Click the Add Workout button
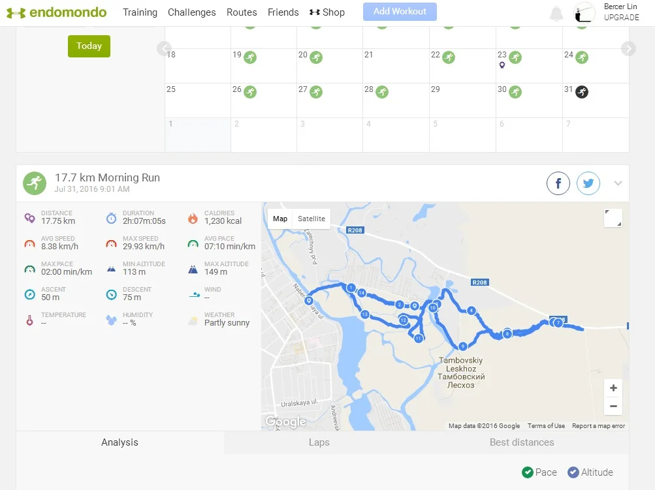The height and width of the screenshot is (490, 655). pyautogui.click(x=400, y=12)
